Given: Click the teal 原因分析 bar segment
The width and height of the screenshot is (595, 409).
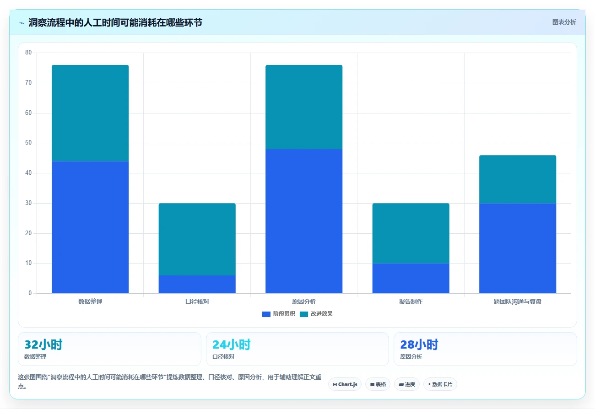Looking at the screenshot, I should coord(304,107).
